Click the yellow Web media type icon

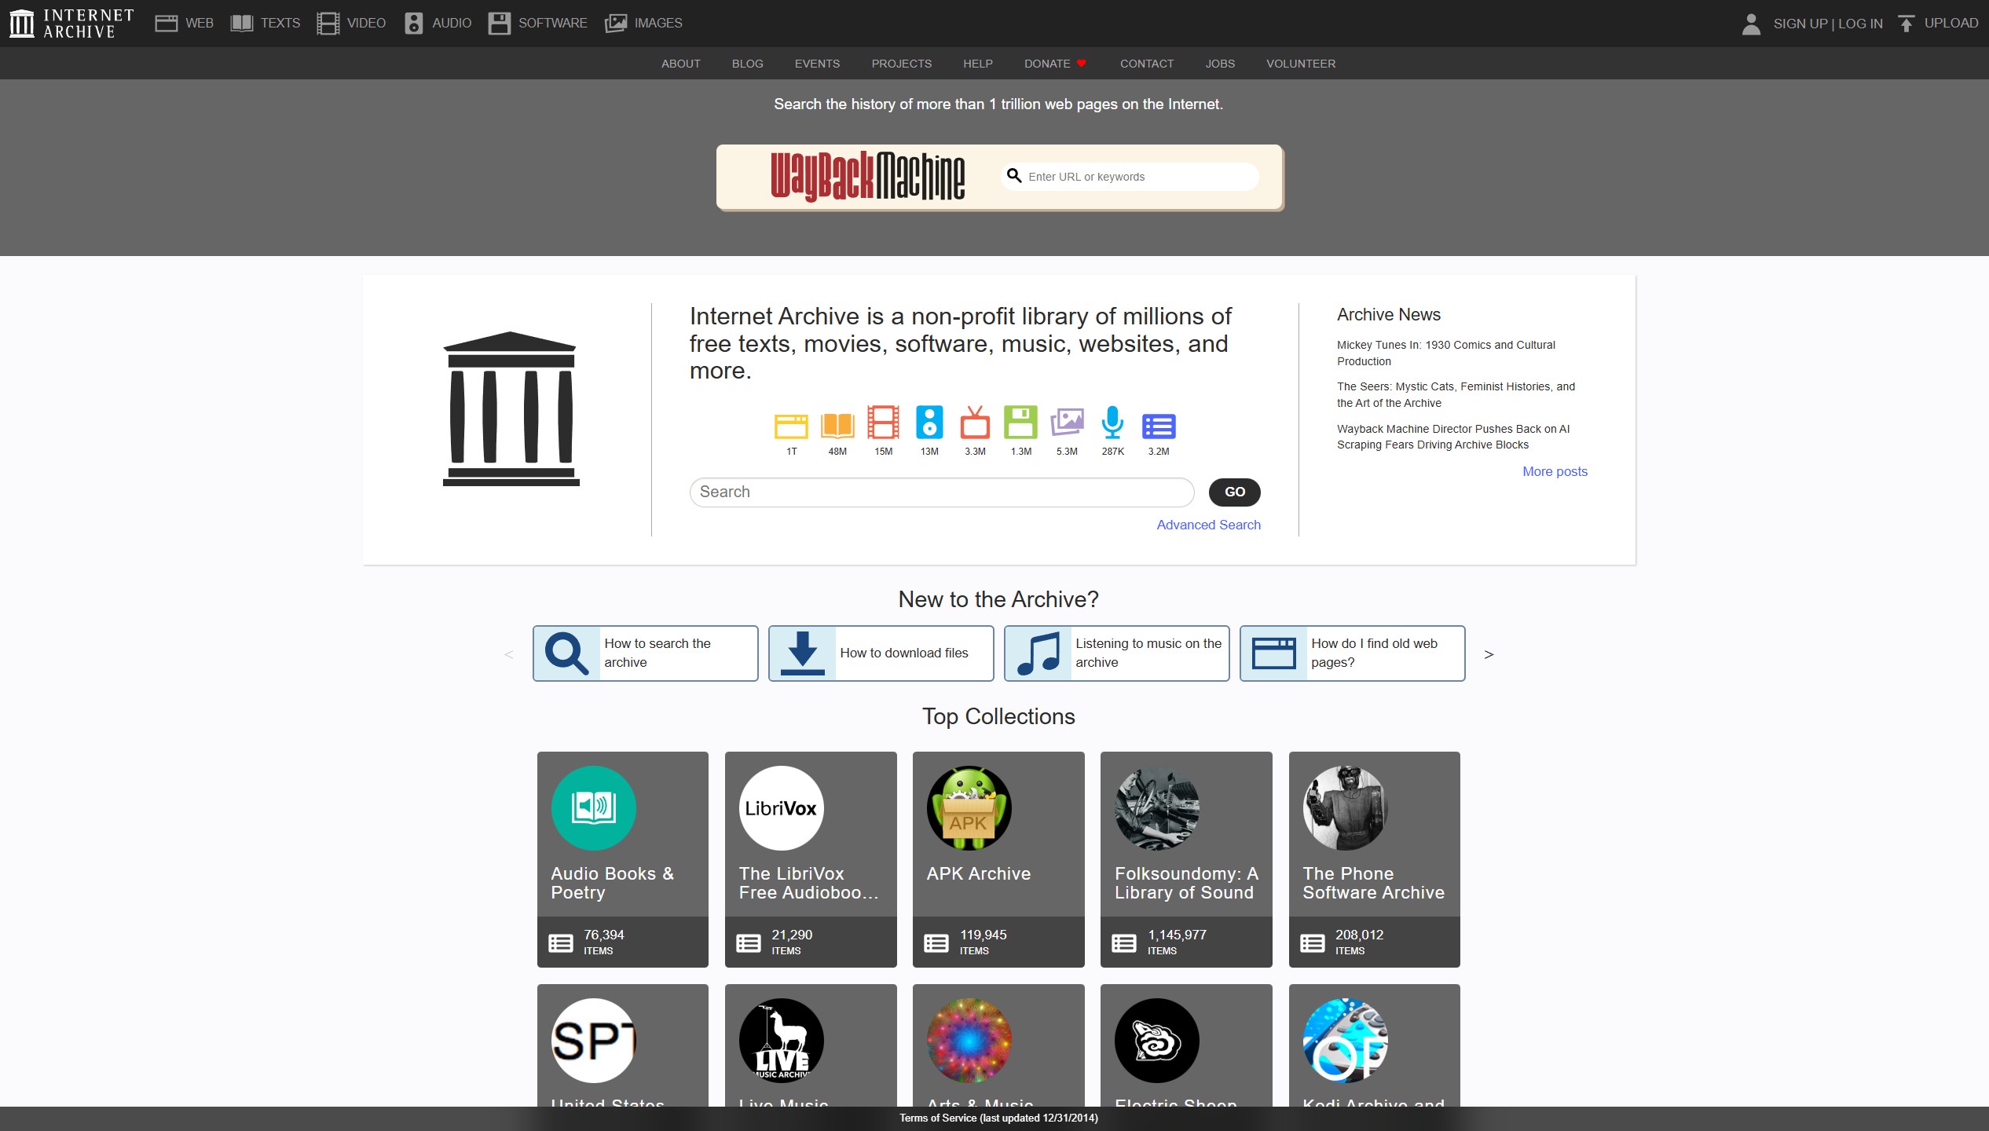tap(791, 425)
